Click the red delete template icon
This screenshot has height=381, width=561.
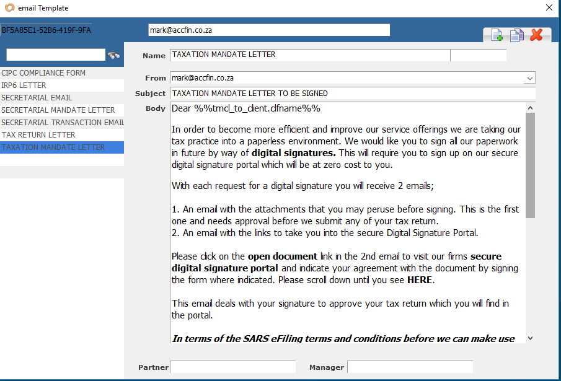[536, 35]
